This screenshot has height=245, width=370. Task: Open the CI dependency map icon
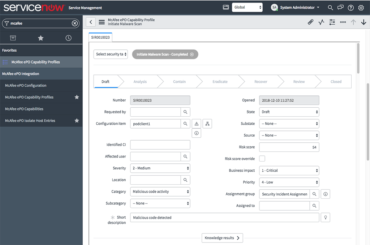207,124
